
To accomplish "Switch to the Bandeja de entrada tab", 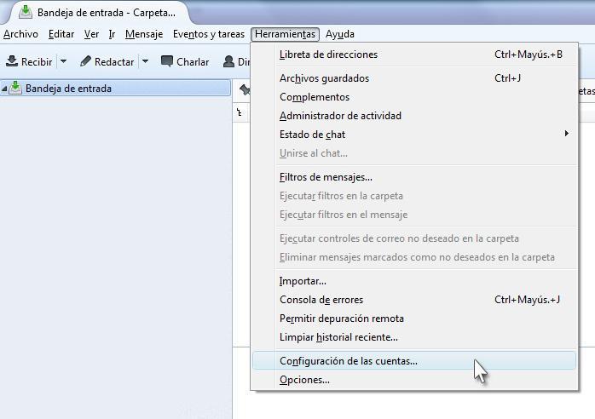I will click(99, 13).
